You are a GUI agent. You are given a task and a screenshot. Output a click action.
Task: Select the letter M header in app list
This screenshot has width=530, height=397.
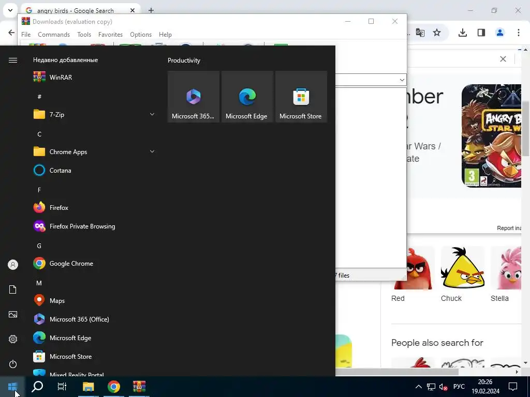pos(39,283)
